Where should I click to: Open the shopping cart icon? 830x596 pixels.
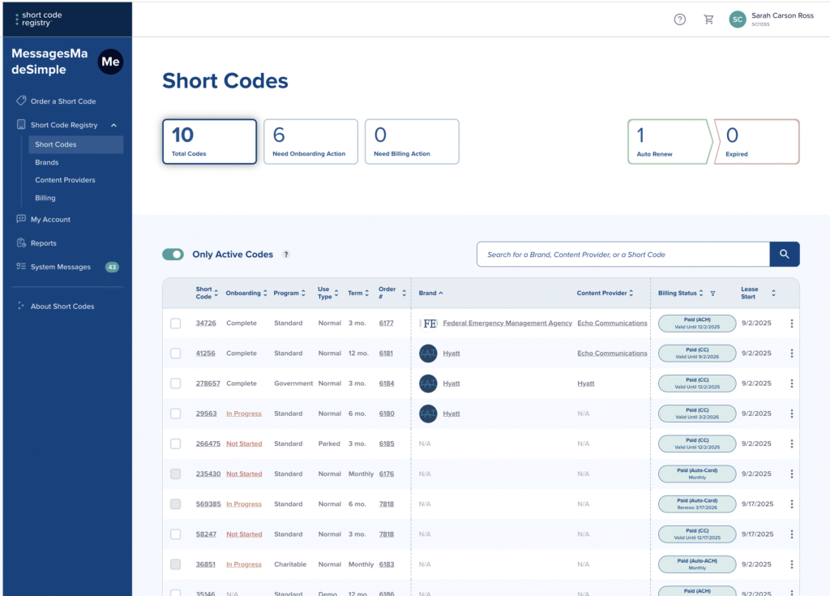(709, 19)
